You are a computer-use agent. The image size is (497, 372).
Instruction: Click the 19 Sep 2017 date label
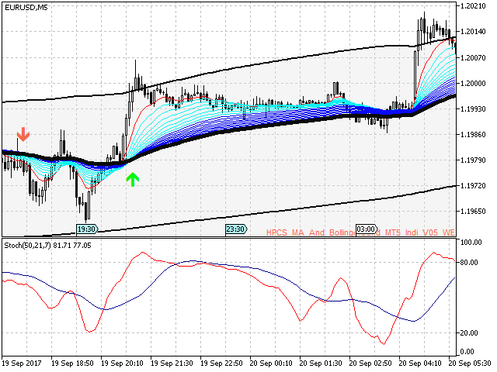point(22,363)
